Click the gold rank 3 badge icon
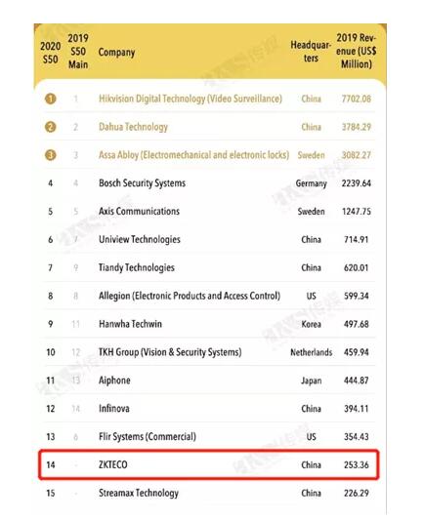This screenshot has height=521, width=424. (x=50, y=155)
